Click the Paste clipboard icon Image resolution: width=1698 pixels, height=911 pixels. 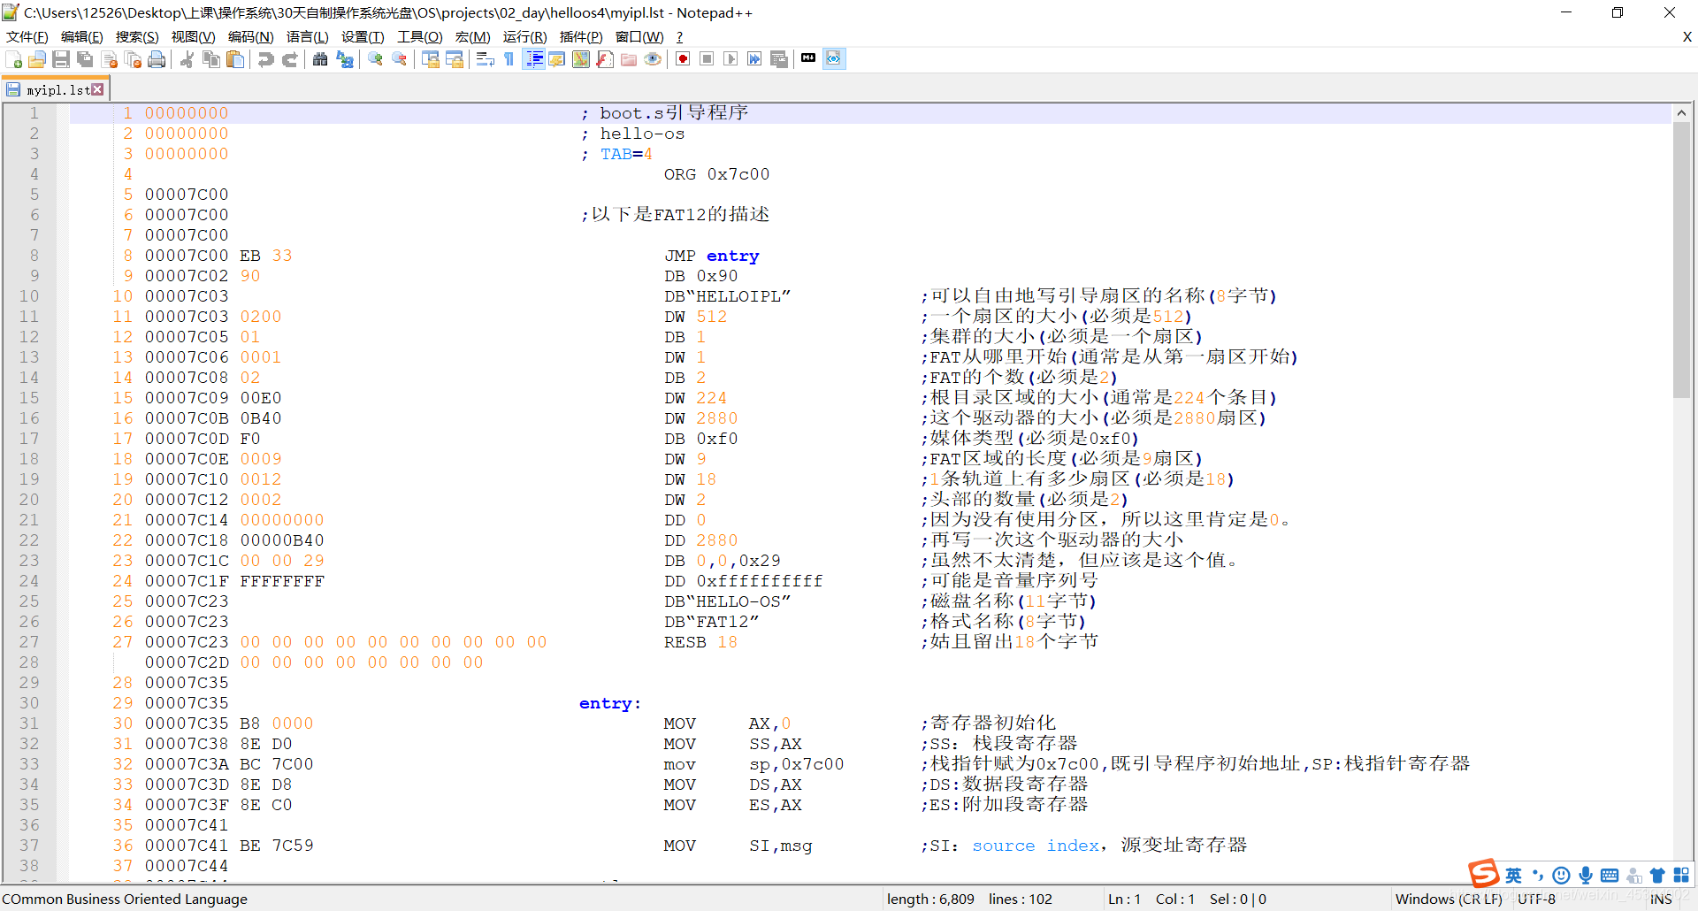(235, 59)
